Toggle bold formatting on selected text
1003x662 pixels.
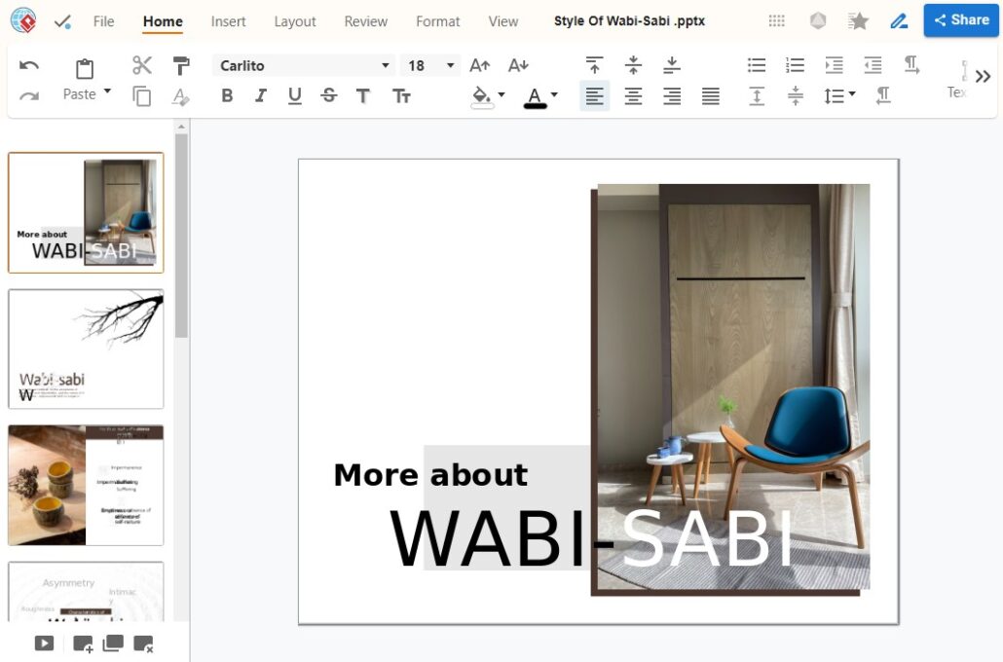click(x=227, y=95)
